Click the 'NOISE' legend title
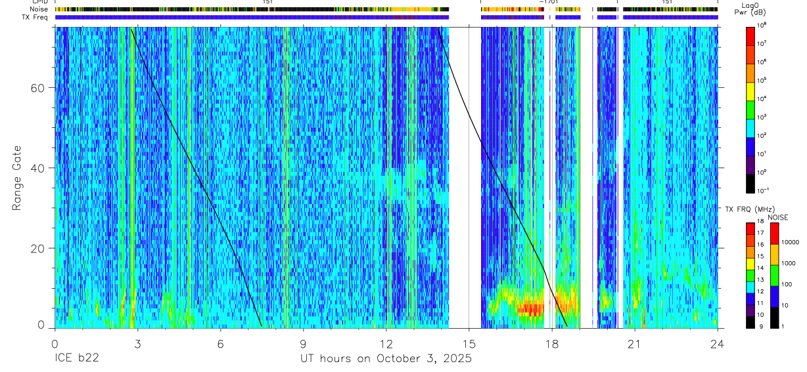The height and width of the screenshot is (372, 807). coord(777,217)
